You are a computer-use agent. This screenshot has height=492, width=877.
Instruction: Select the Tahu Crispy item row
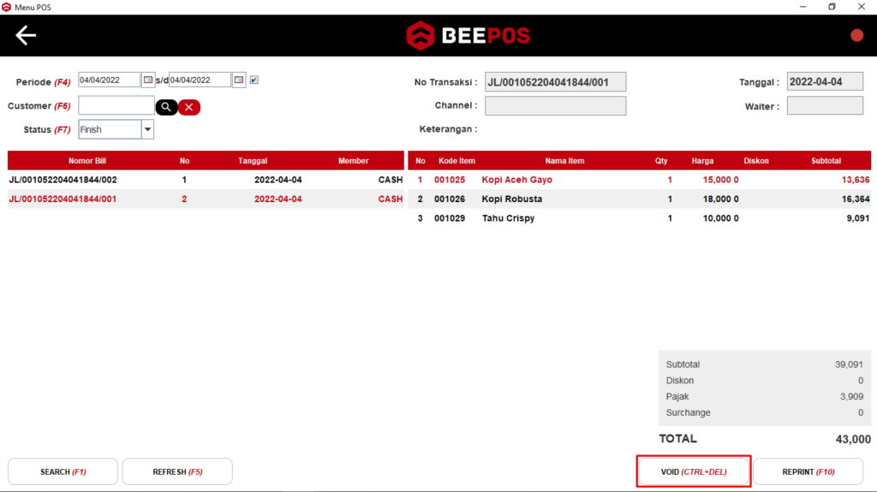tap(639, 218)
